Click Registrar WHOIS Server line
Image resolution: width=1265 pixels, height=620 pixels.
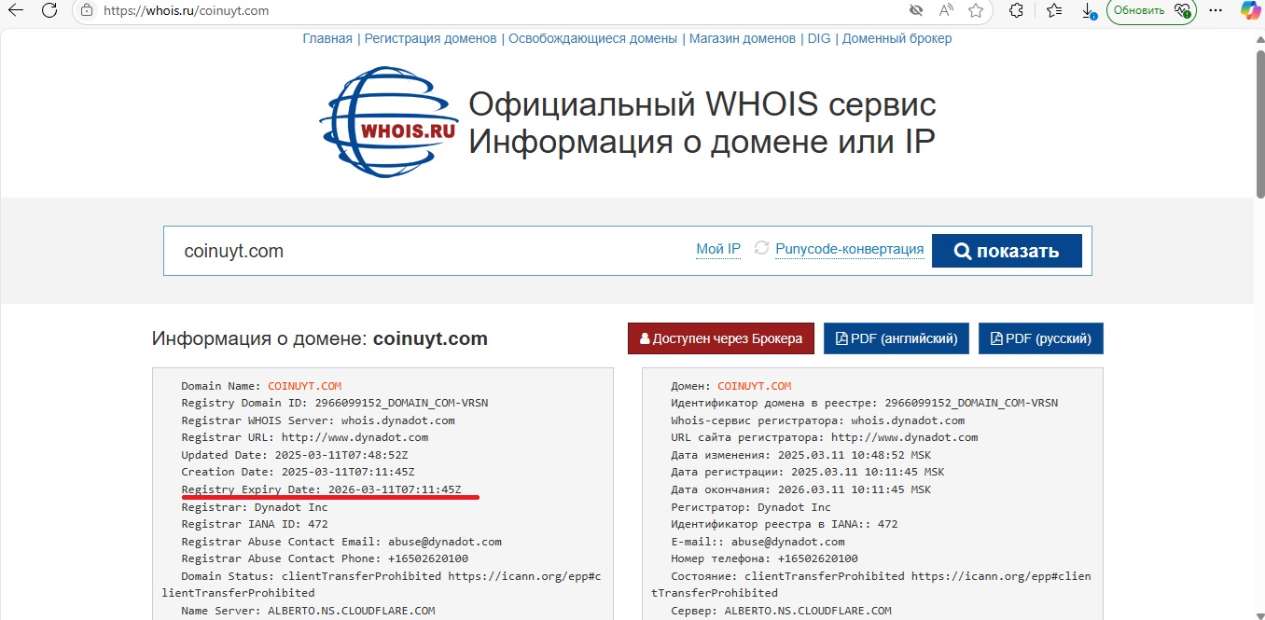point(318,420)
